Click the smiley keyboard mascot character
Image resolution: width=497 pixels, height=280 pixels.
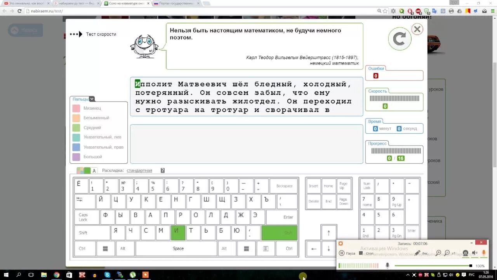click(144, 46)
